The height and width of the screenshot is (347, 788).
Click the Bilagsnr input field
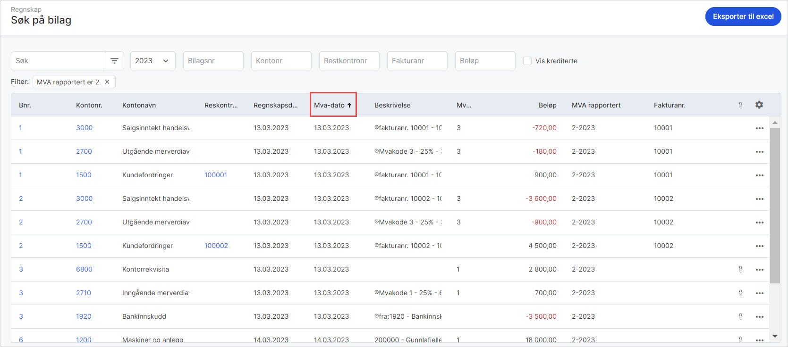coord(213,61)
